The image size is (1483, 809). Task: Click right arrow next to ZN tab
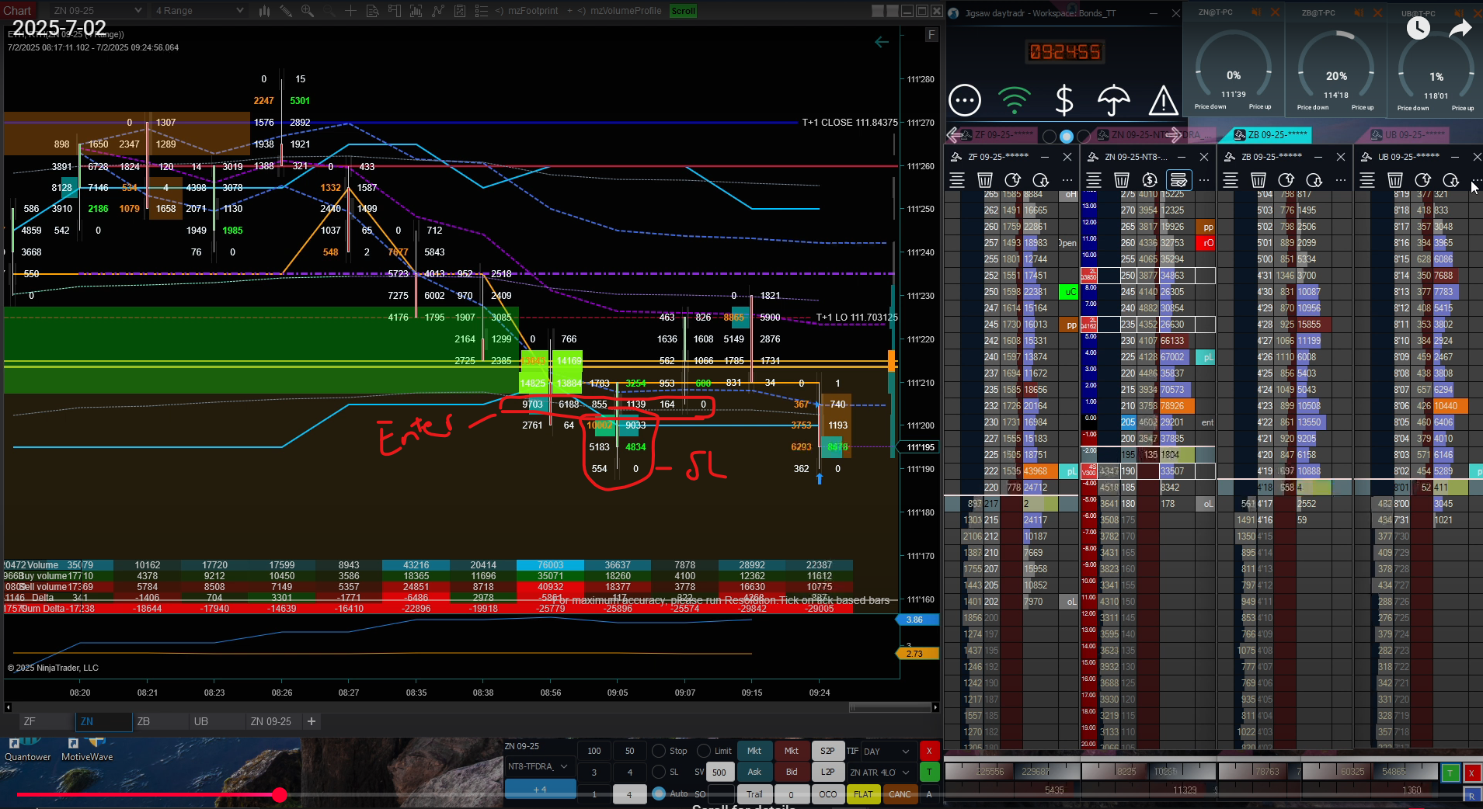[x=1174, y=135]
